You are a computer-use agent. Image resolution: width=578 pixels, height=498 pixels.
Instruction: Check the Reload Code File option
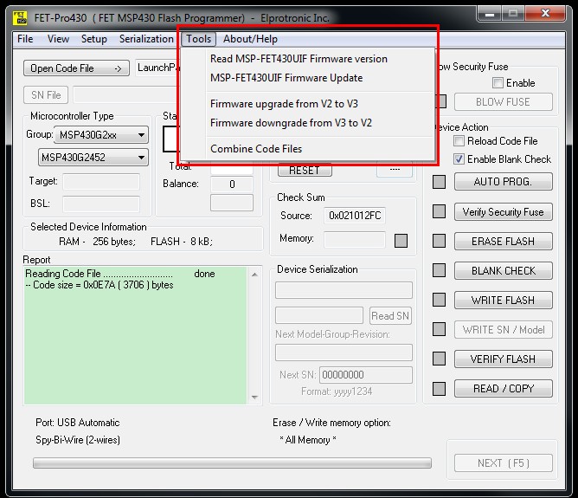459,141
